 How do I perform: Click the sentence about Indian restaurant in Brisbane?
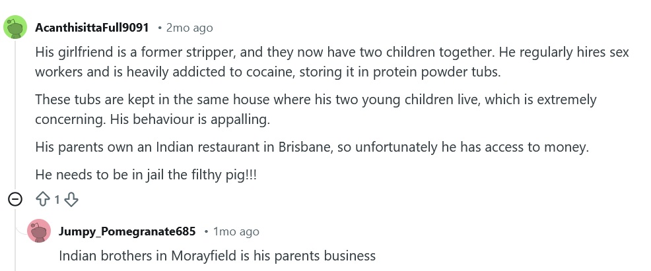(312, 147)
